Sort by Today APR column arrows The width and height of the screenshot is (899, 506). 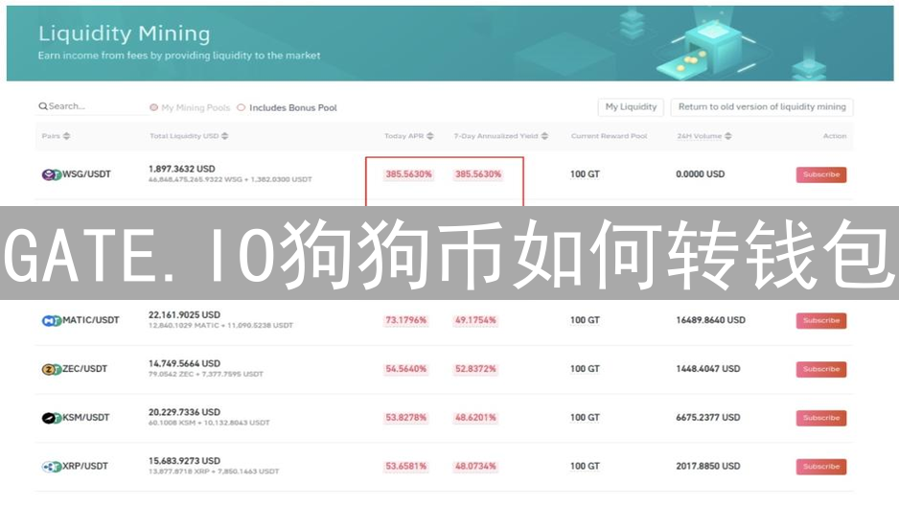pyautogui.click(x=430, y=136)
